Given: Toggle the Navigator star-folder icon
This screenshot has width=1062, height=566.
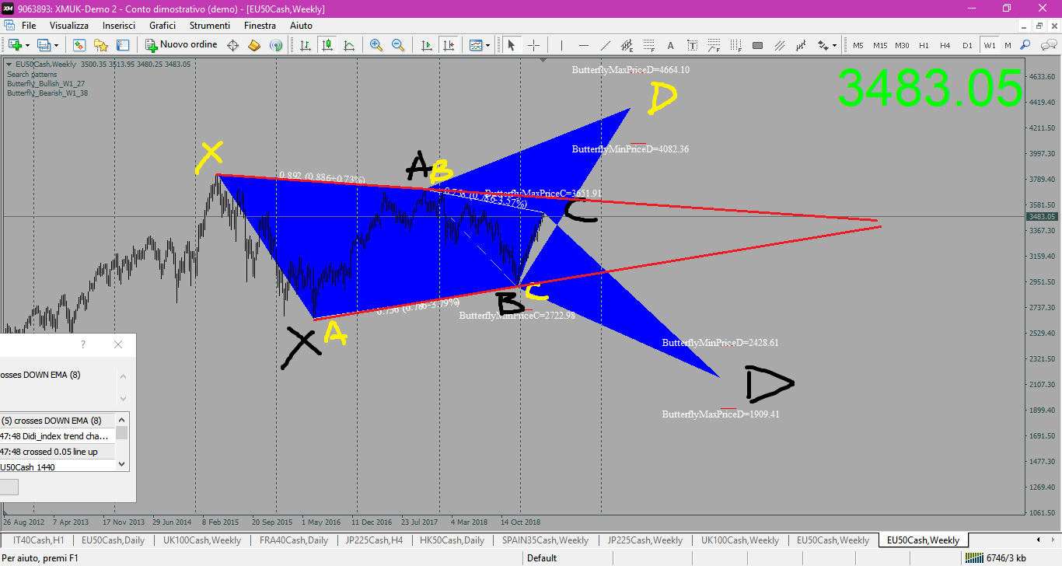Looking at the screenshot, I should click(x=100, y=45).
